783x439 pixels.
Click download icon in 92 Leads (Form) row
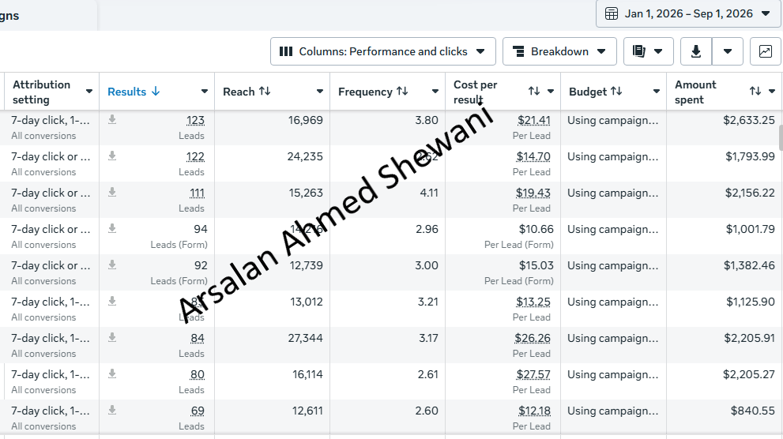(112, 265)
